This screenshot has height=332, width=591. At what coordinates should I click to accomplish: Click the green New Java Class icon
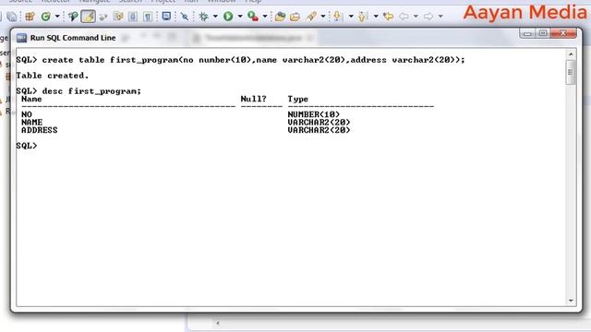[46, 17]
